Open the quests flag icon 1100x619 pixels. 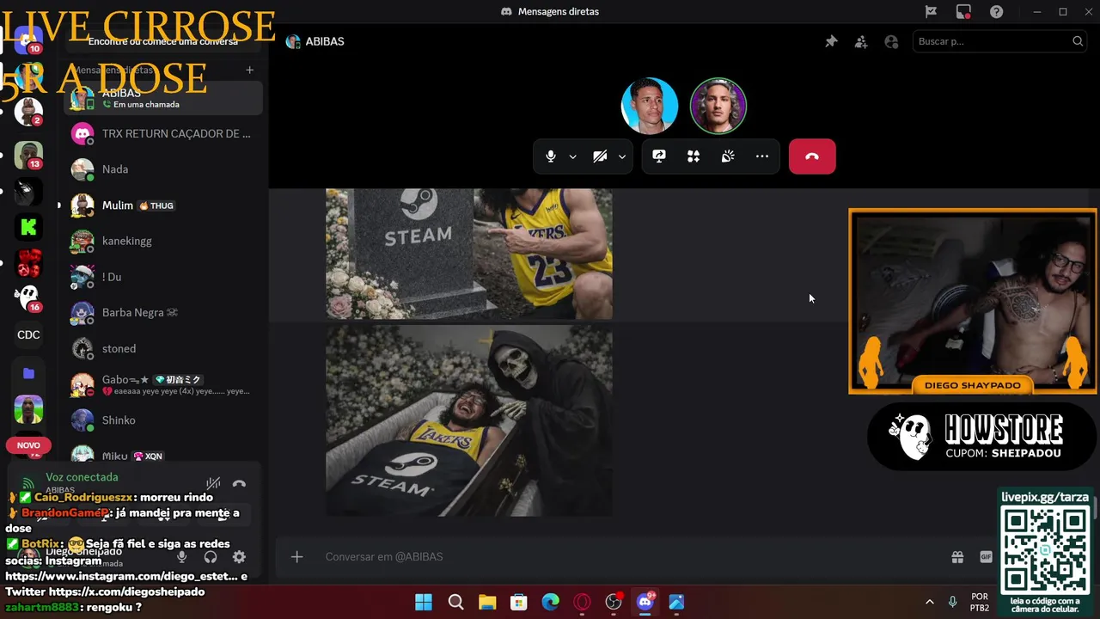pos(931,11)
